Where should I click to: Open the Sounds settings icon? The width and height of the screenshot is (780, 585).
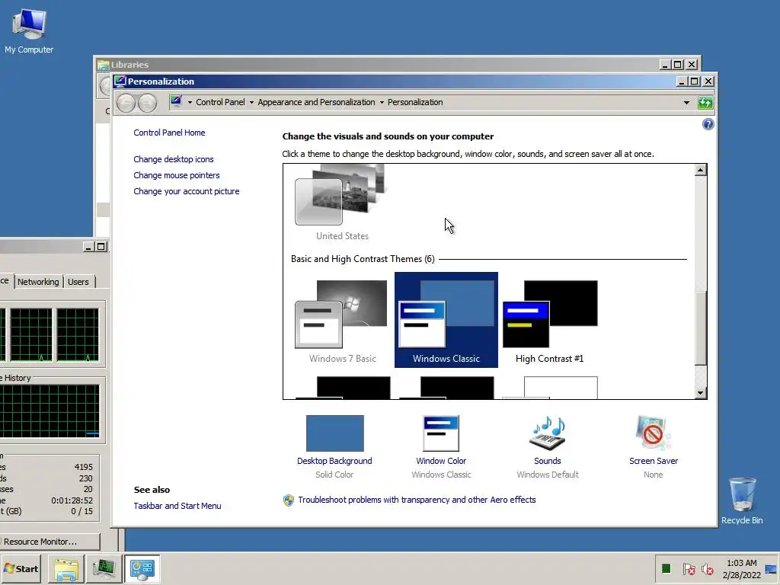548,433
